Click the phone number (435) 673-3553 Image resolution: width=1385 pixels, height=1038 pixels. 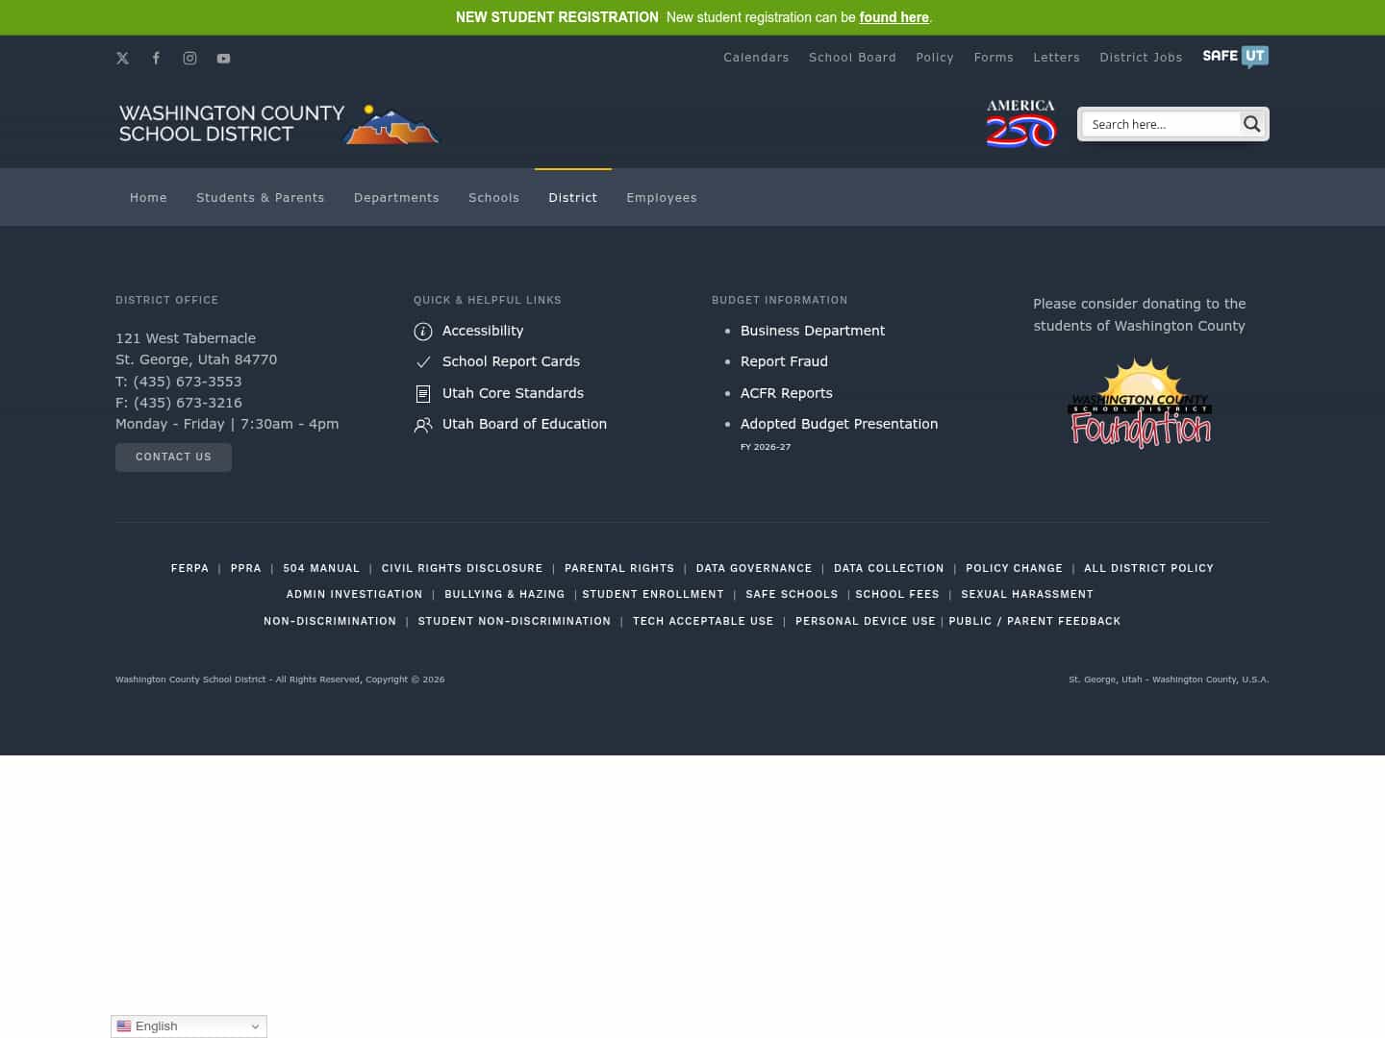click(x=188, y=382)
